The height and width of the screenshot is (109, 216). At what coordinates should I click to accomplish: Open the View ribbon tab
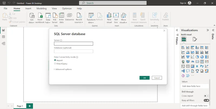coord(54,9)
